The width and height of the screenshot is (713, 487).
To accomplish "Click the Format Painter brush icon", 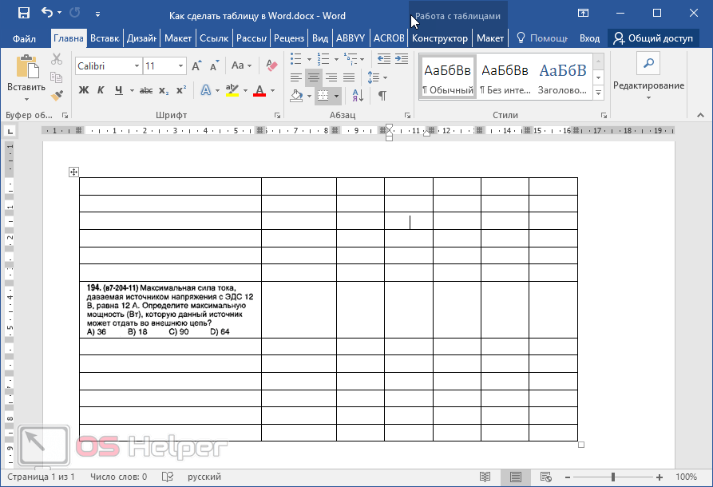I will click(x=57, y=95).
